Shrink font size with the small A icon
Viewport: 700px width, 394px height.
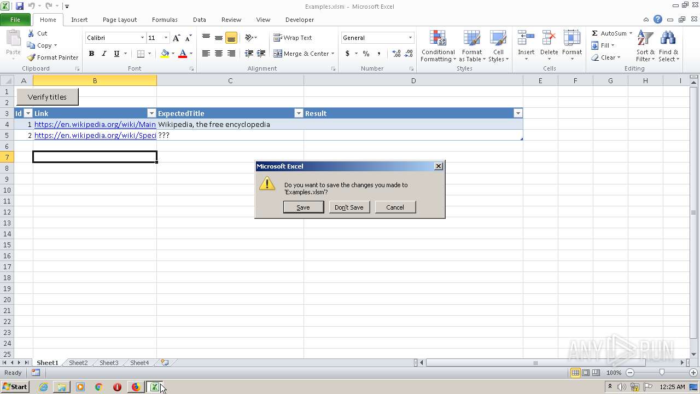[189, 38]
